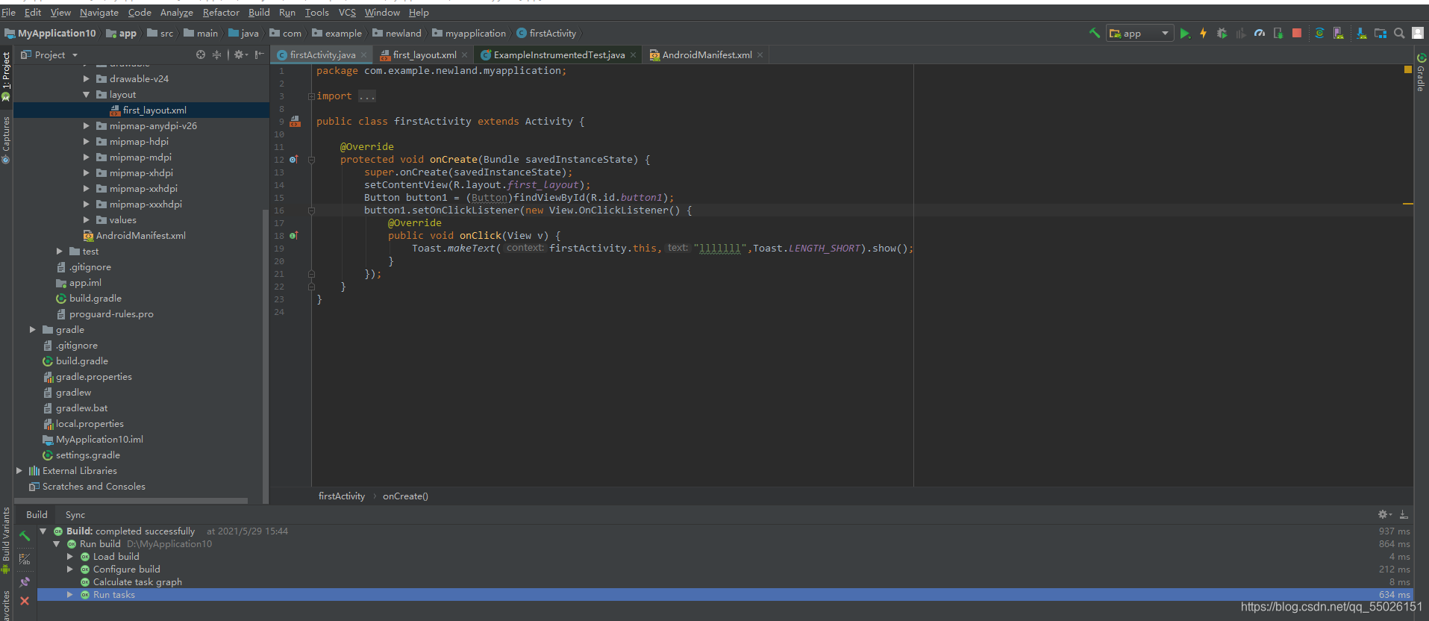Click firstActivity in the editor breadcrumb bar
The height and width of the screenshot is (621, 1429).
[x=342, y=496]
